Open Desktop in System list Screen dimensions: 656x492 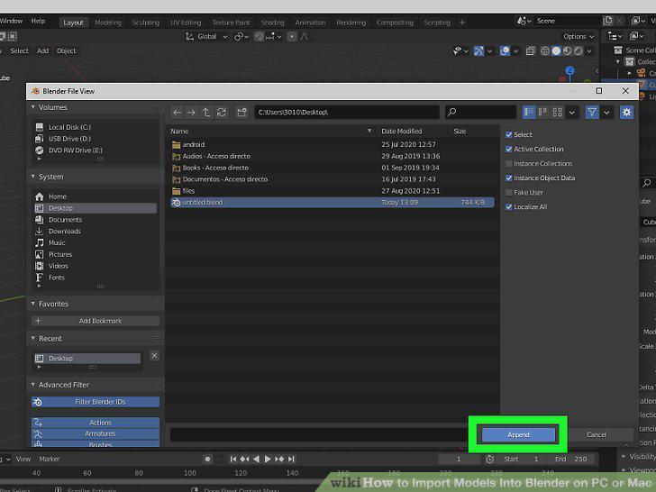[x=96, y=208]
